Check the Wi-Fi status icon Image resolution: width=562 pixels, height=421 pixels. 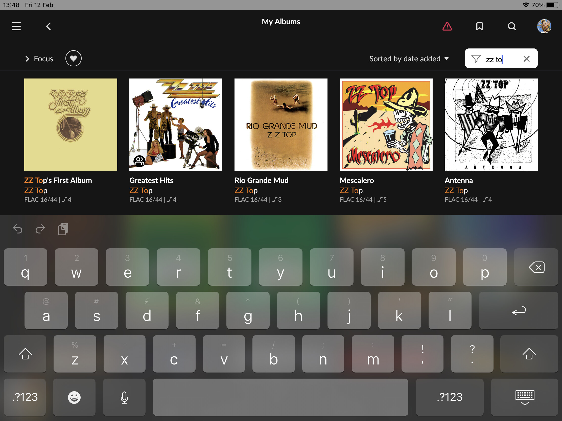coord(526,5)
